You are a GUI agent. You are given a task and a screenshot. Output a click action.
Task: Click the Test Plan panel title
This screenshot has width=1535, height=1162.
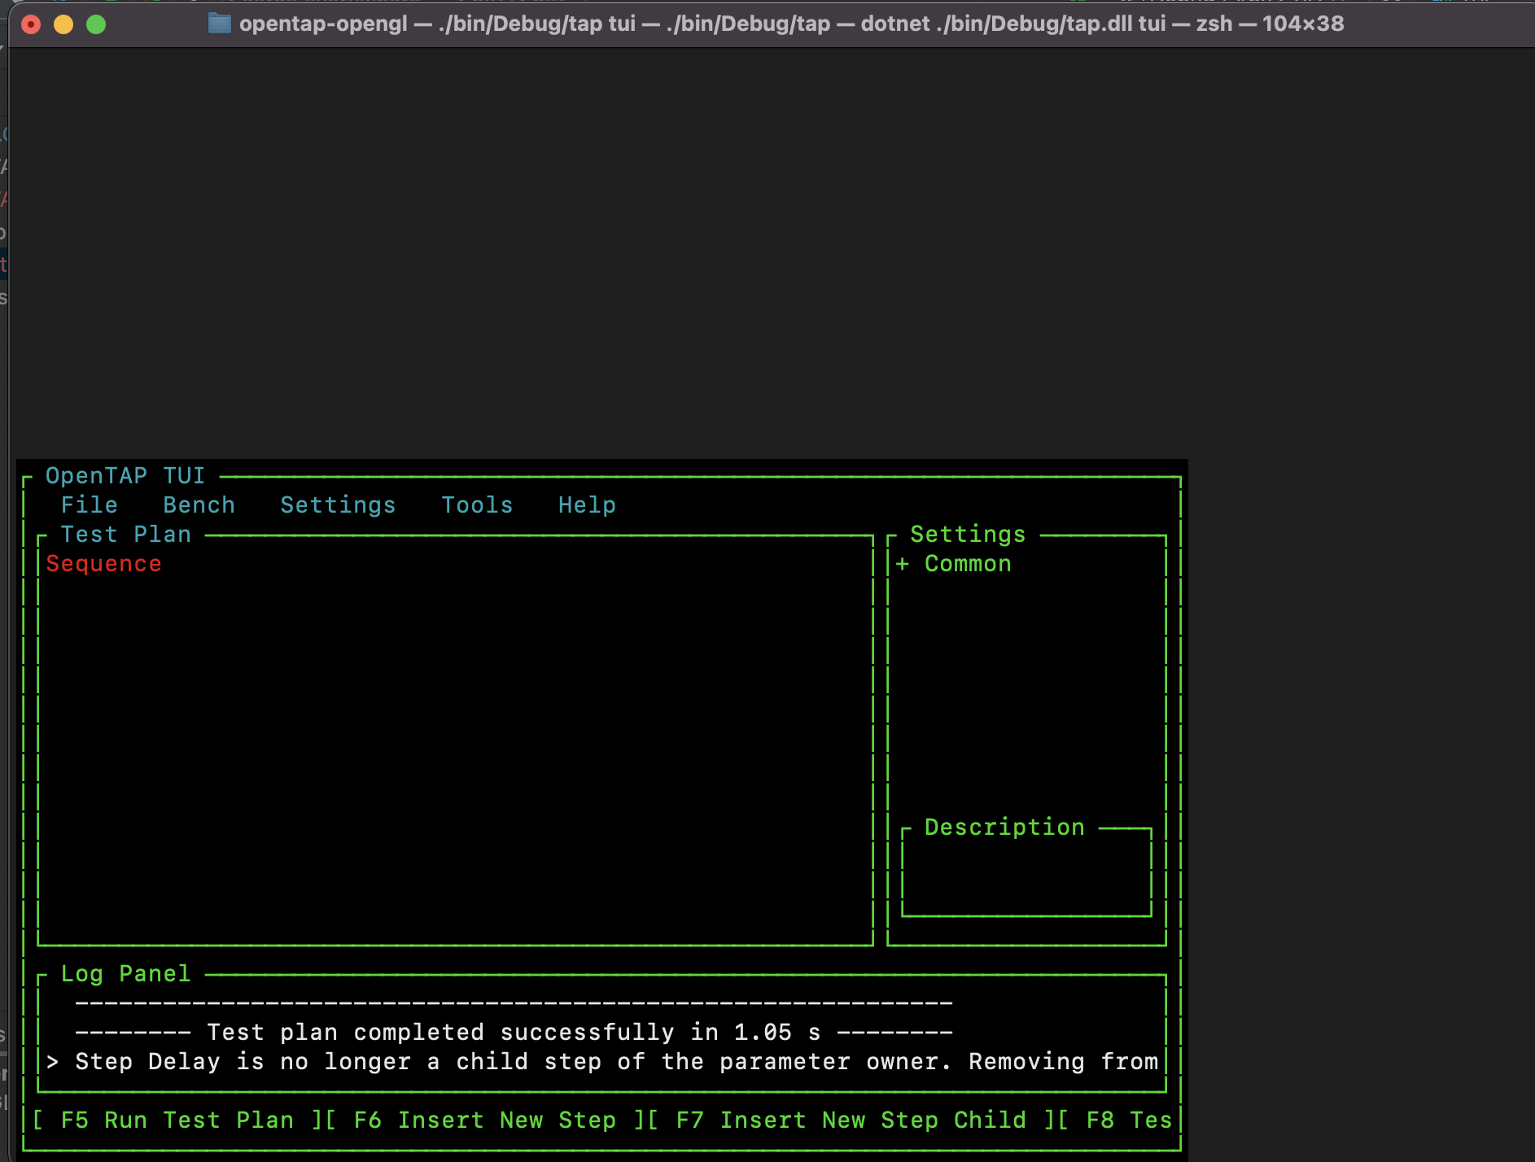[126, 535]
